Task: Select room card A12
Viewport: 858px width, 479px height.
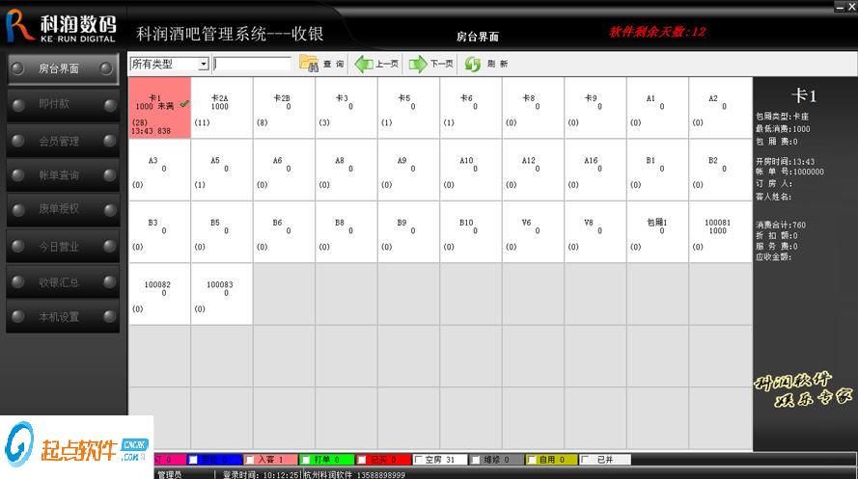Action: pyautogui.click(x=533, y=170)
